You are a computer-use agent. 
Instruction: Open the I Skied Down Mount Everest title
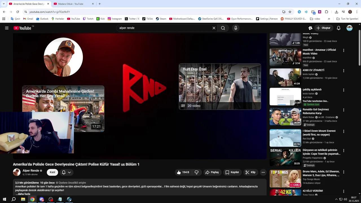(319, 133)
